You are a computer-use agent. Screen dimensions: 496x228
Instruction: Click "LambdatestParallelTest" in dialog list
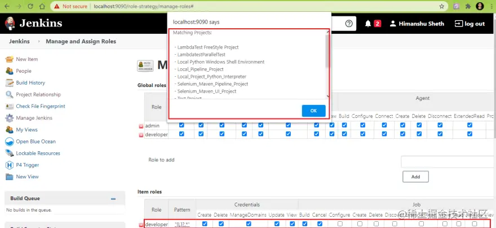[201, 55]
